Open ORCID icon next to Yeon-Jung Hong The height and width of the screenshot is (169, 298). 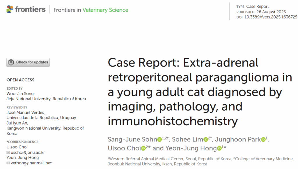tap(219, 148)
